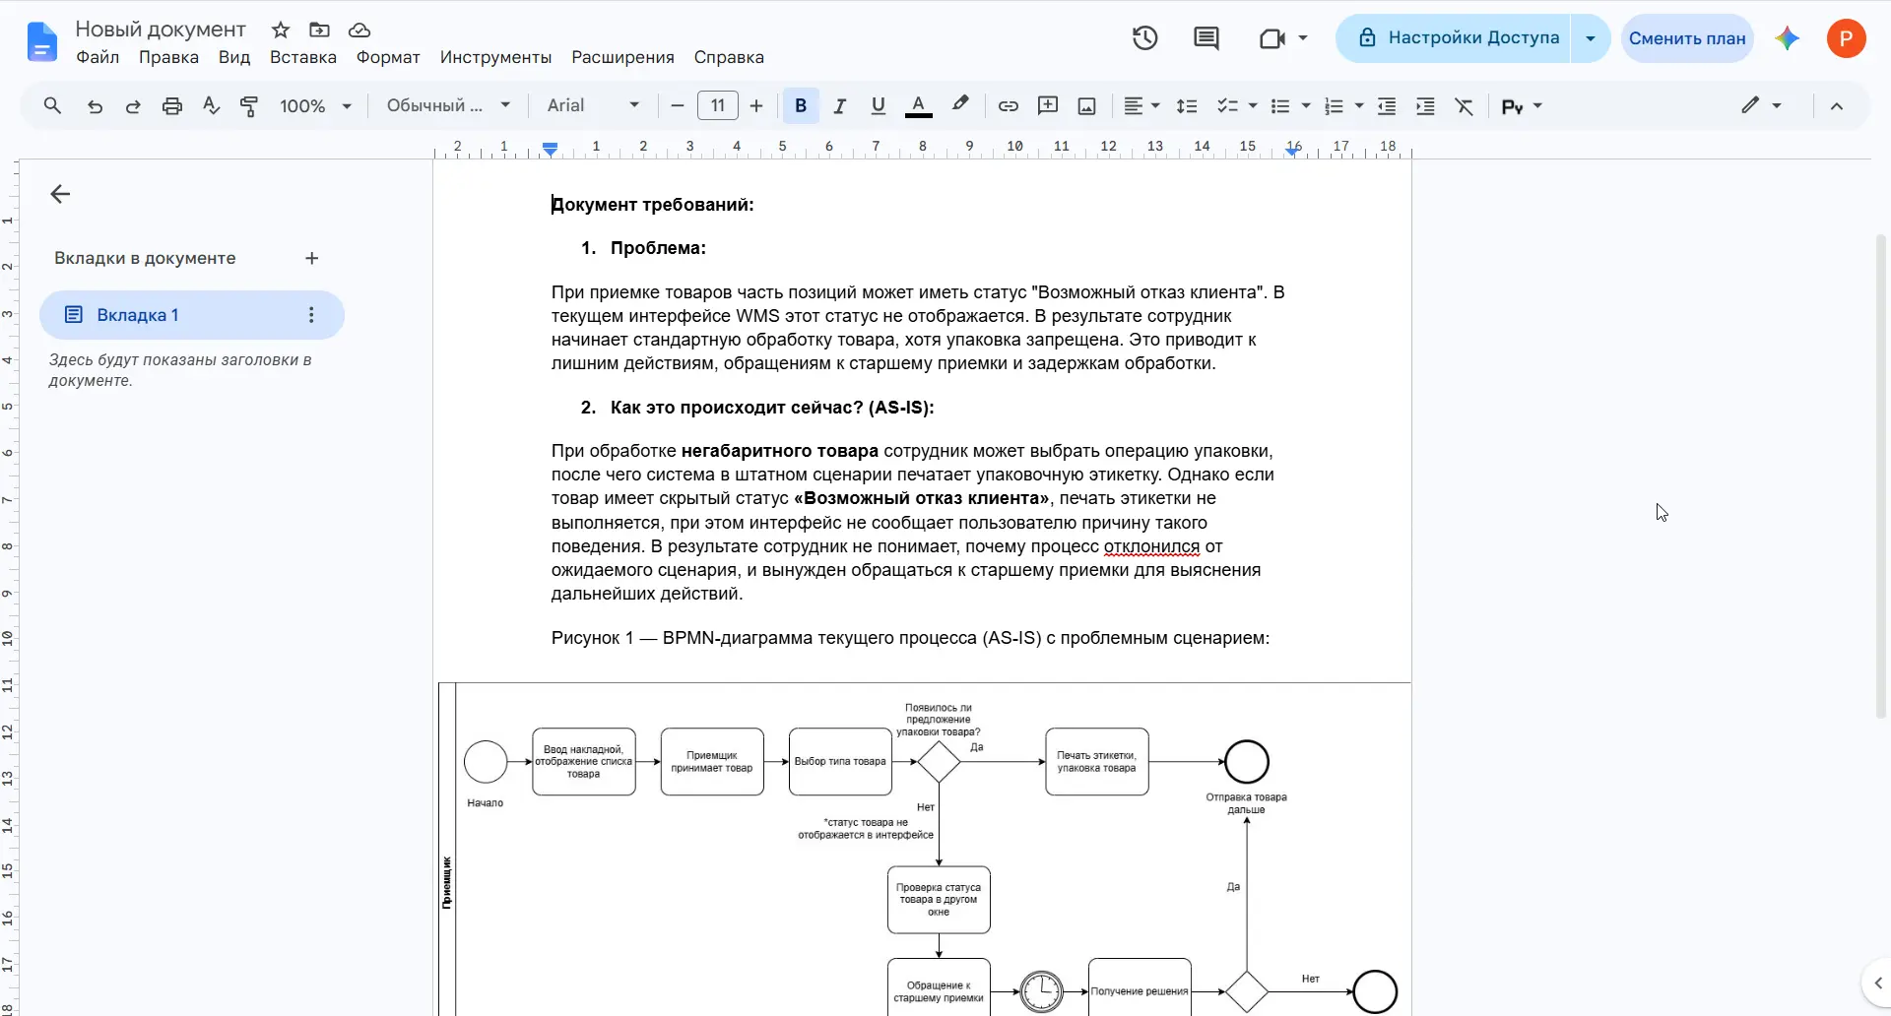Open the zoom level dropdown
The width and height of the screenshot is (1891, 1016).
pyautogui.click(x=315, y=105)
